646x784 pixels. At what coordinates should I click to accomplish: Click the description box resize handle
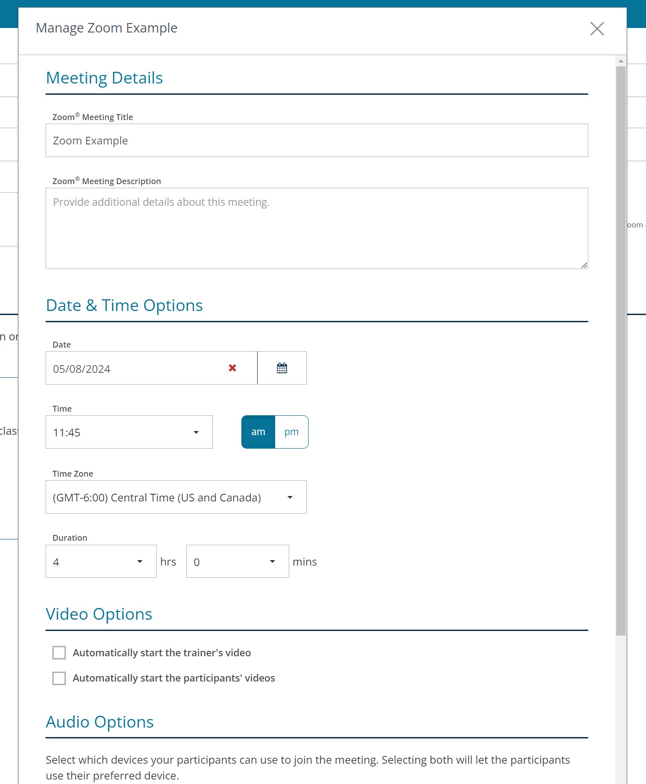(x=584, y=265)
